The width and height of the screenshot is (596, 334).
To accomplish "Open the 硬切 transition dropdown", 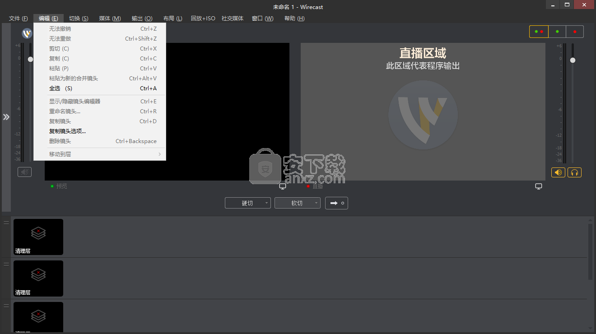I will tap(248, 203).
